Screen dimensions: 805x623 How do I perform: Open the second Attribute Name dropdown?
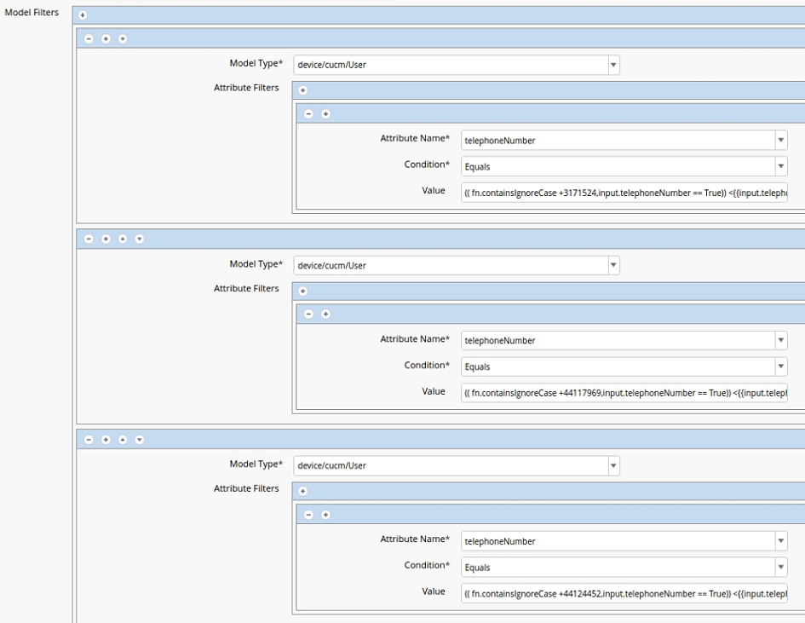781,340
